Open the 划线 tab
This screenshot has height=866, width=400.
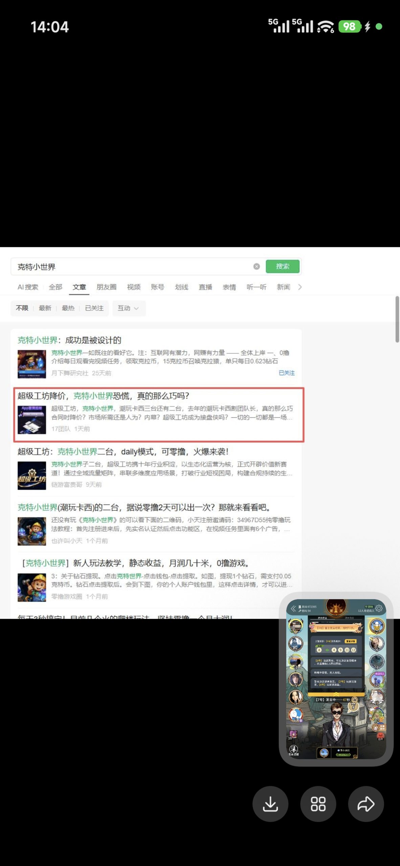181,287
